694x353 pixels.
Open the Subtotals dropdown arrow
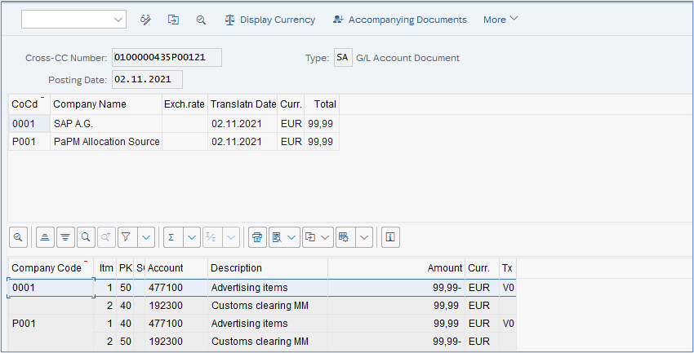[230, 237]
